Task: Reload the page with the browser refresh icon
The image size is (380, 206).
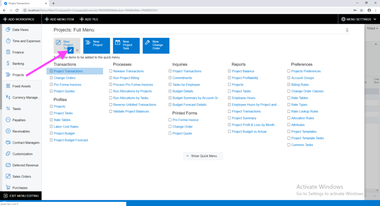Action: click(17, 10)
